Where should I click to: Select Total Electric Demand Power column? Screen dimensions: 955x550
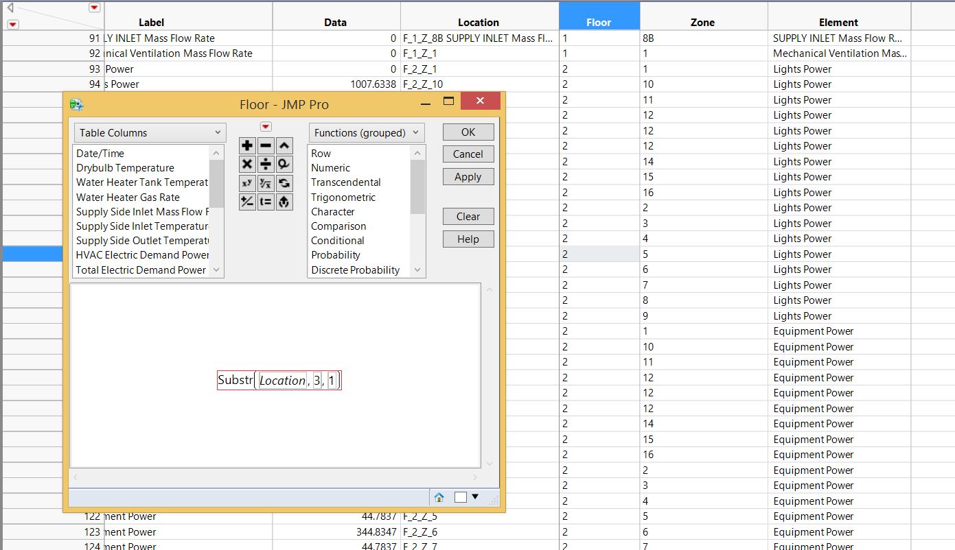point(141,270)
